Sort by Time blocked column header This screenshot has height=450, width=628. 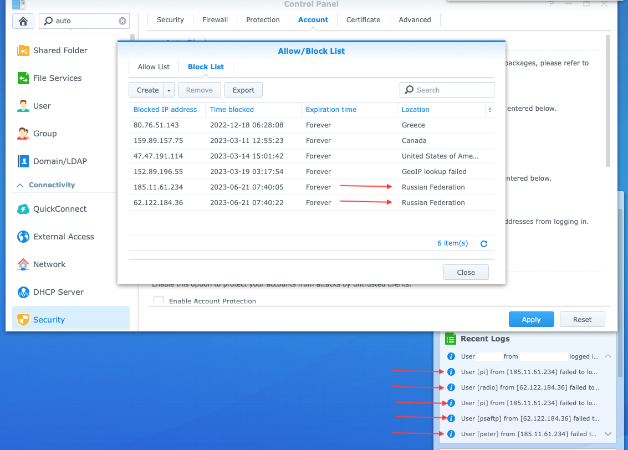[x=232, y=110]
